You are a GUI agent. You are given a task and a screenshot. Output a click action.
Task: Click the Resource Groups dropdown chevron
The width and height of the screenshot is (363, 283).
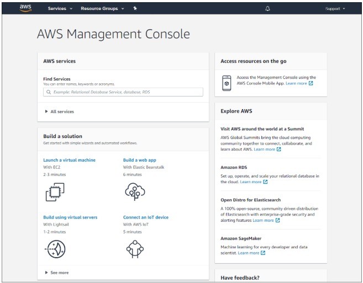pyautogui.click(x=123, y=9)
